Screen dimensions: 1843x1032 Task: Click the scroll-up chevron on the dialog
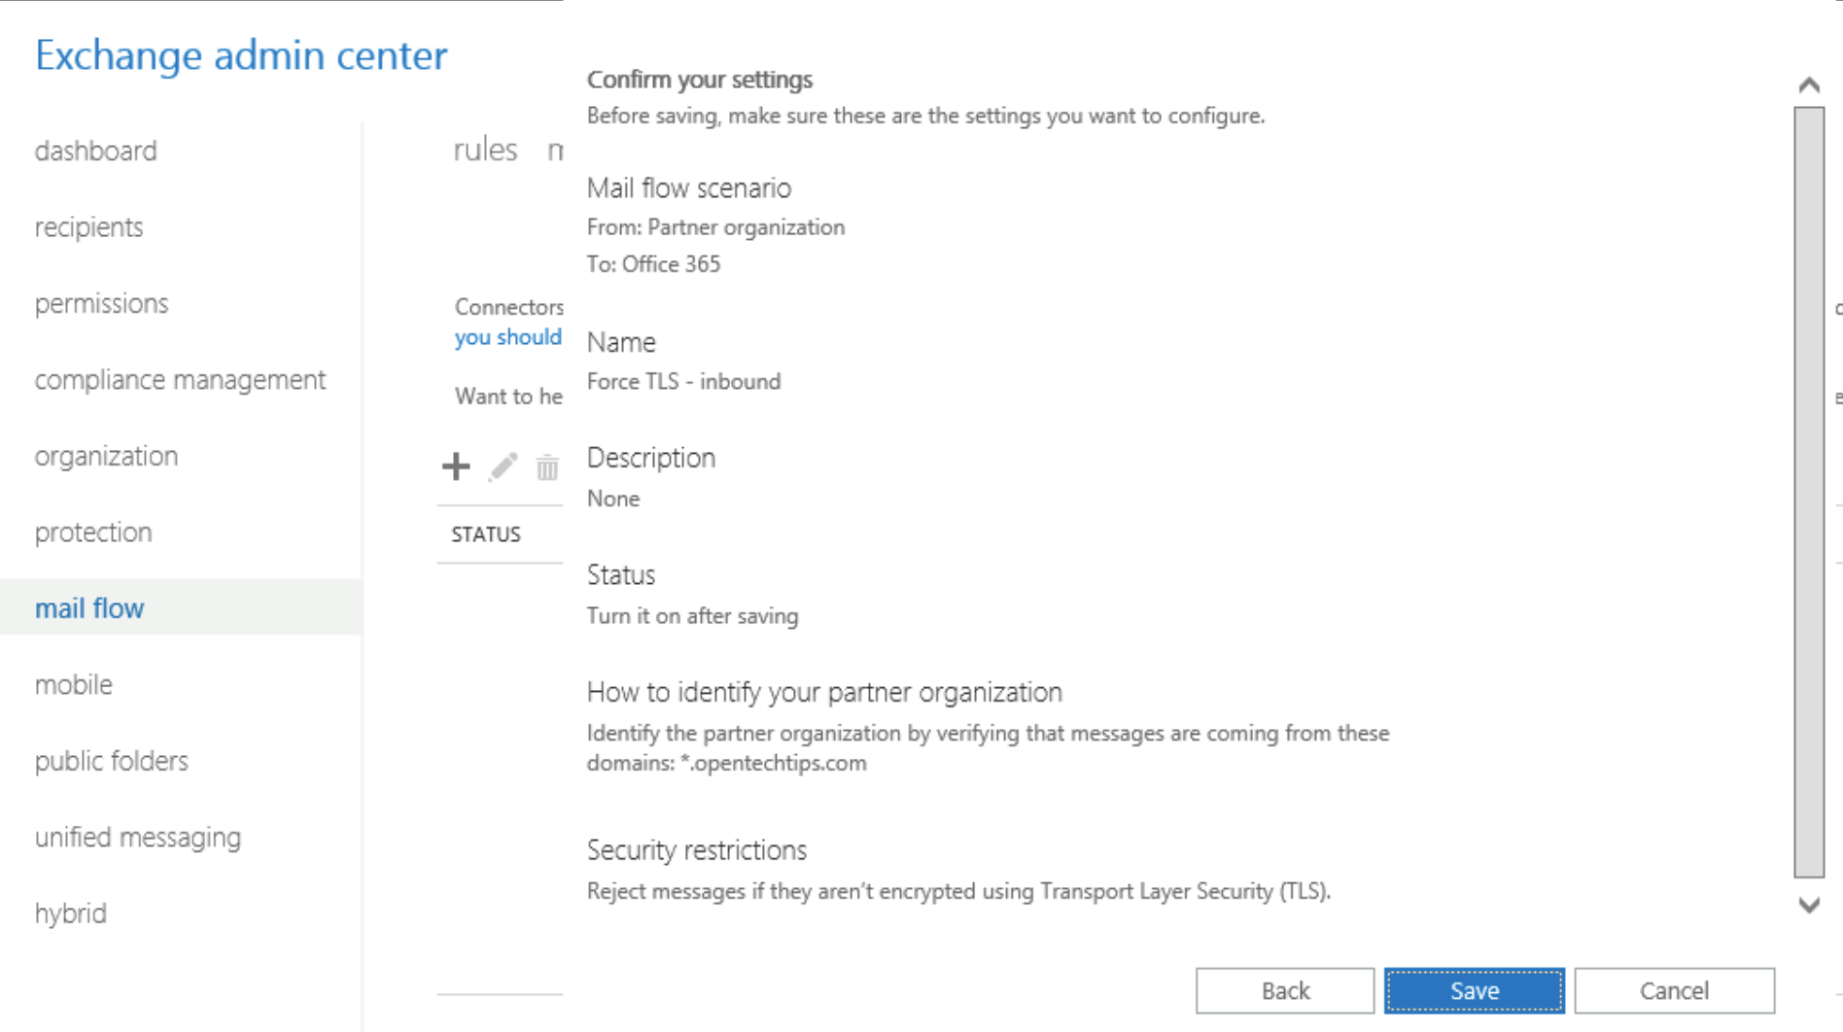point(1806,85)
